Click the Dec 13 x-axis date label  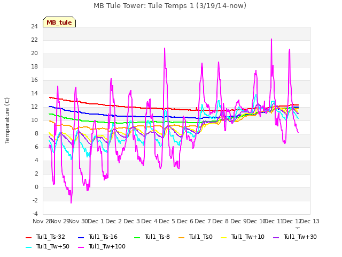(310, 221)
